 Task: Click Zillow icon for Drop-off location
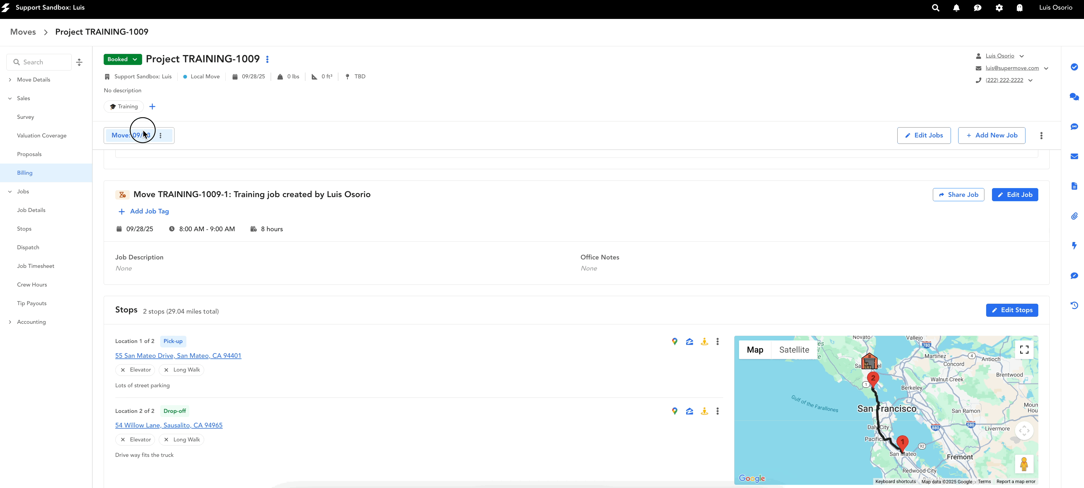coord(689,411)
